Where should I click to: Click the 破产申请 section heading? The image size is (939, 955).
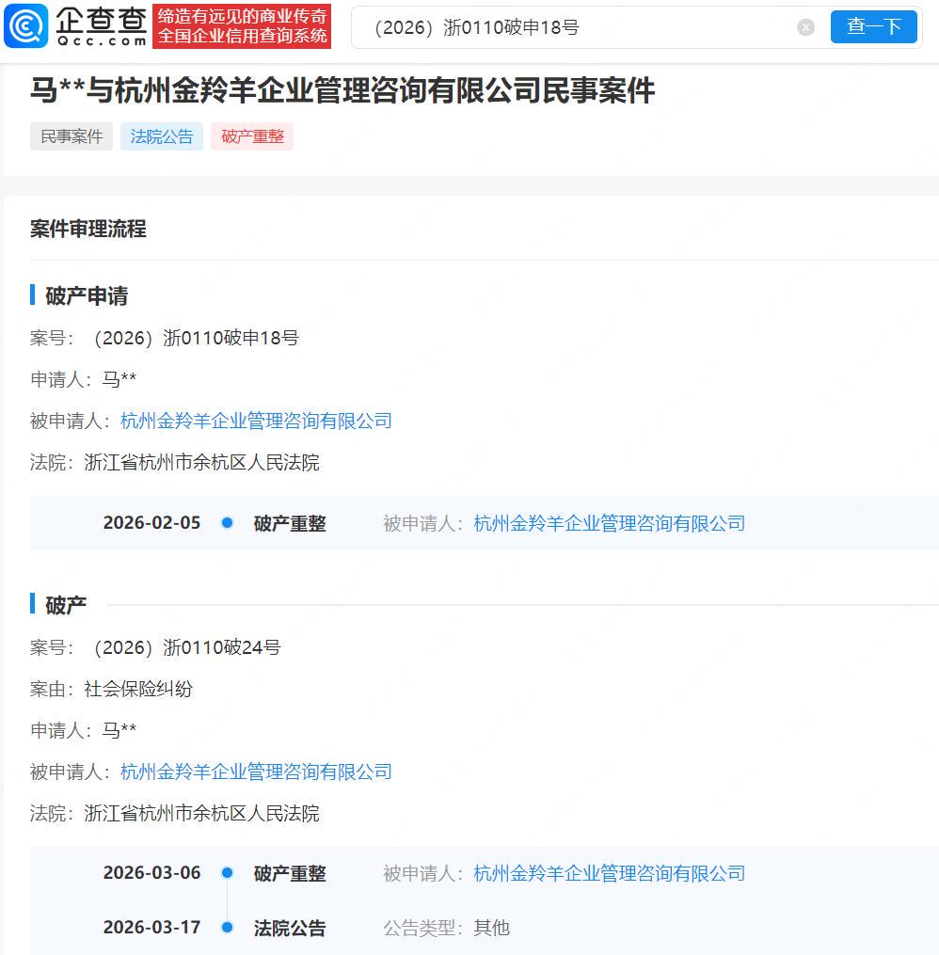pyautogui.click(x=87, y=296)
